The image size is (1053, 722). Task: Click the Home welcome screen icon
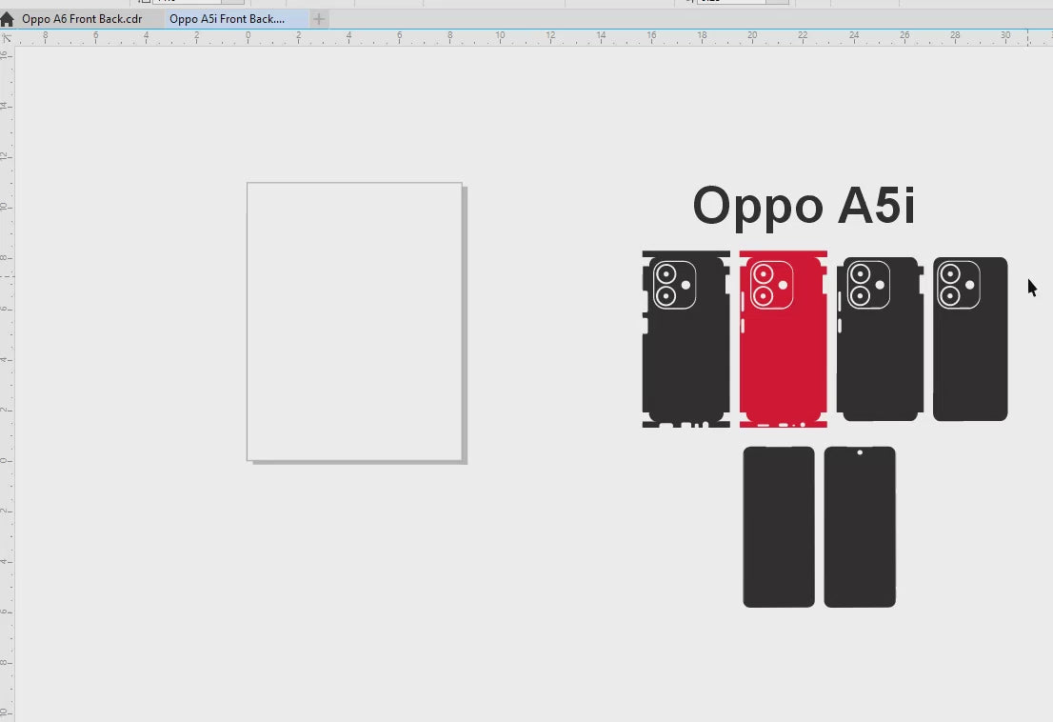[x=8, y=19]
